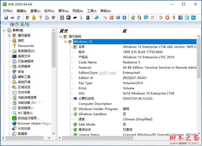This screenshot has width=202, height=146.
Task: Click the blue gear settings toolbar icon
Action: [124, 18]
